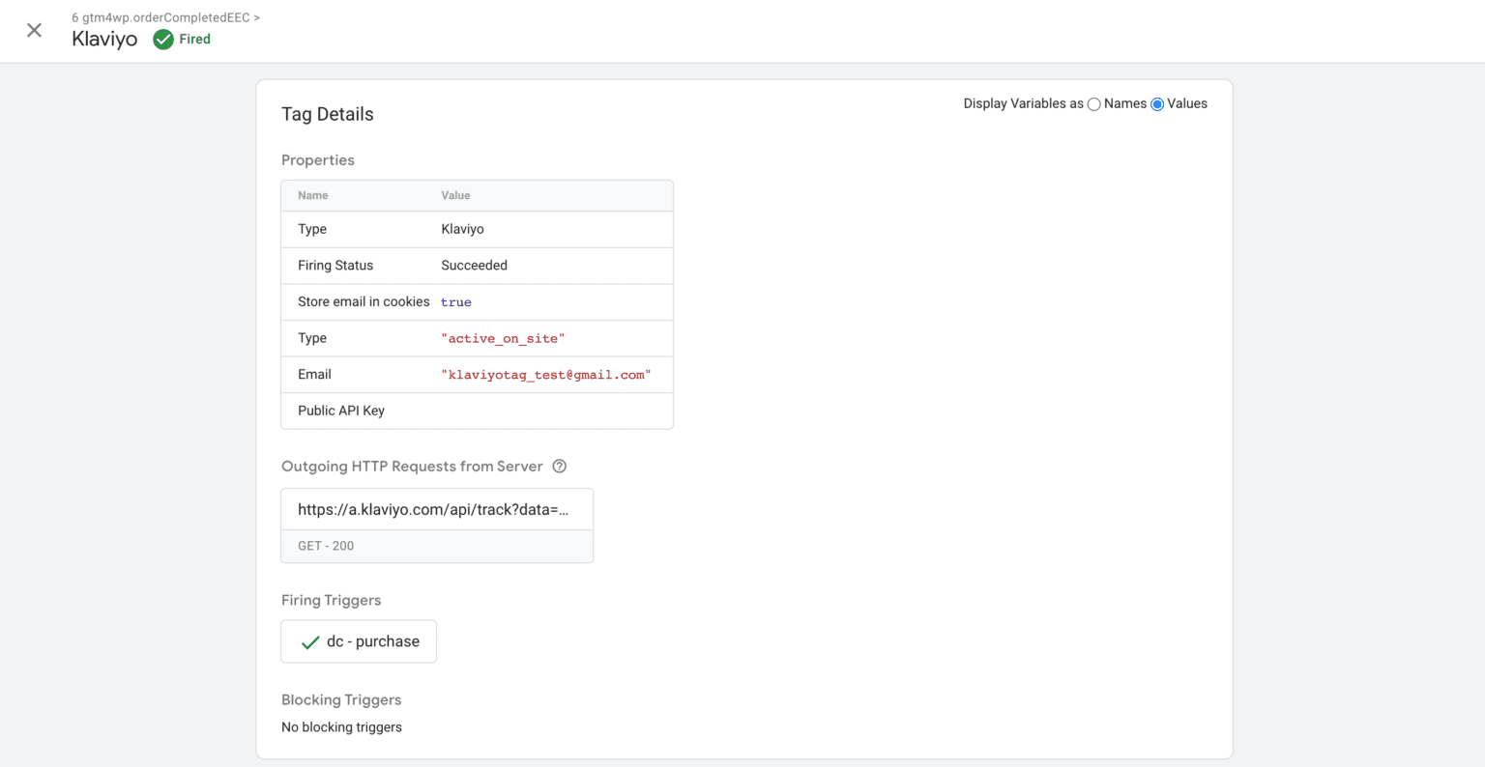
Task: Select the Names radio button
Action: 1094,104
